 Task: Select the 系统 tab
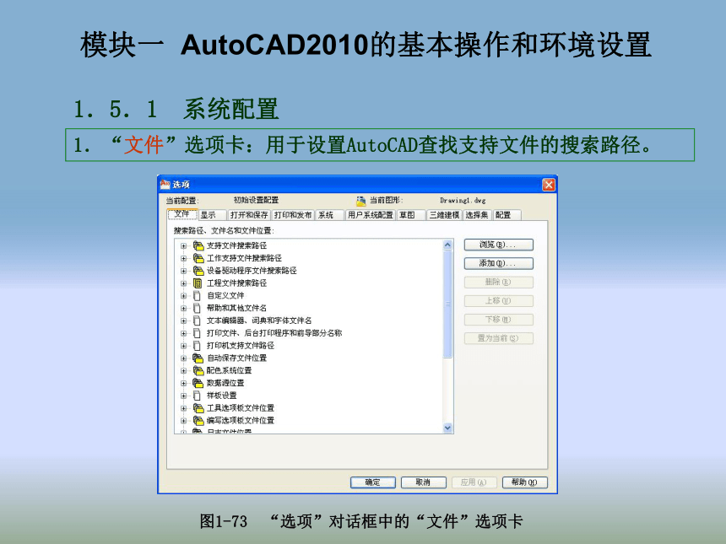click(329, 215)
